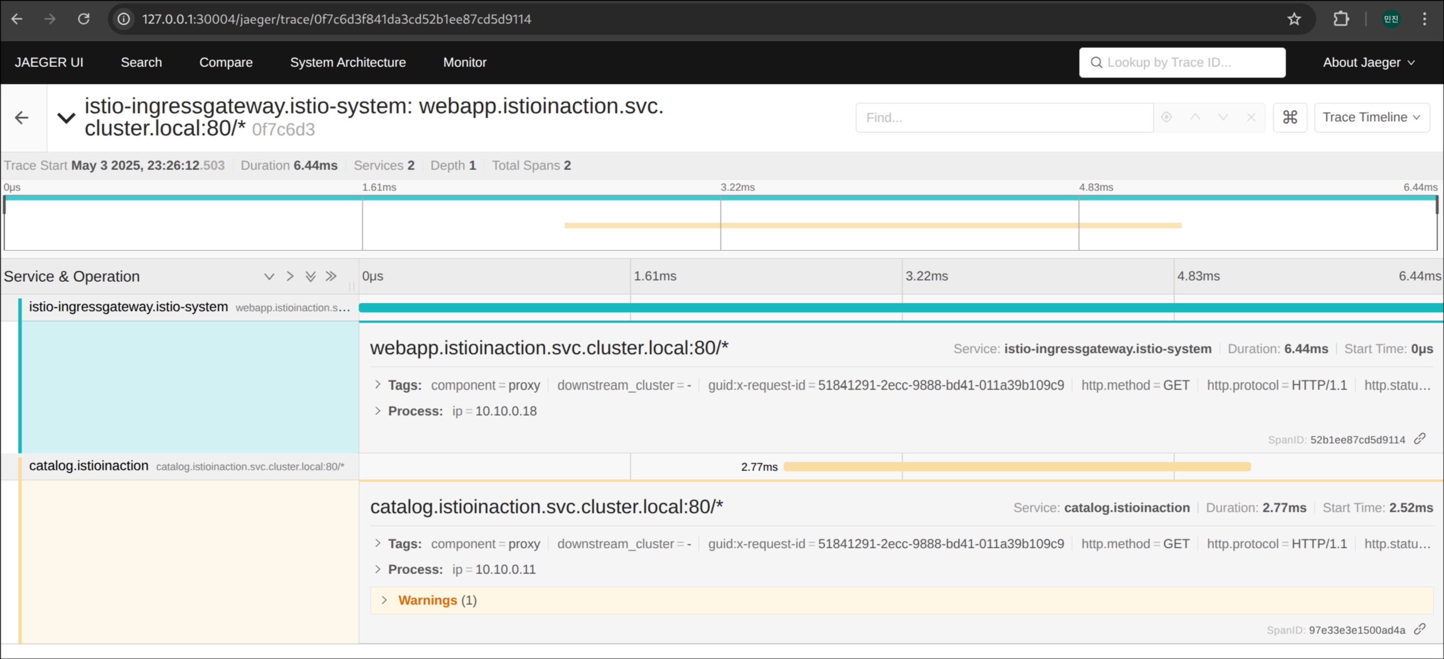This screenshot has height=659, width=1444.
Task: Click the Lookup by Trace ID field
Action: click(x=1182, y=62)
